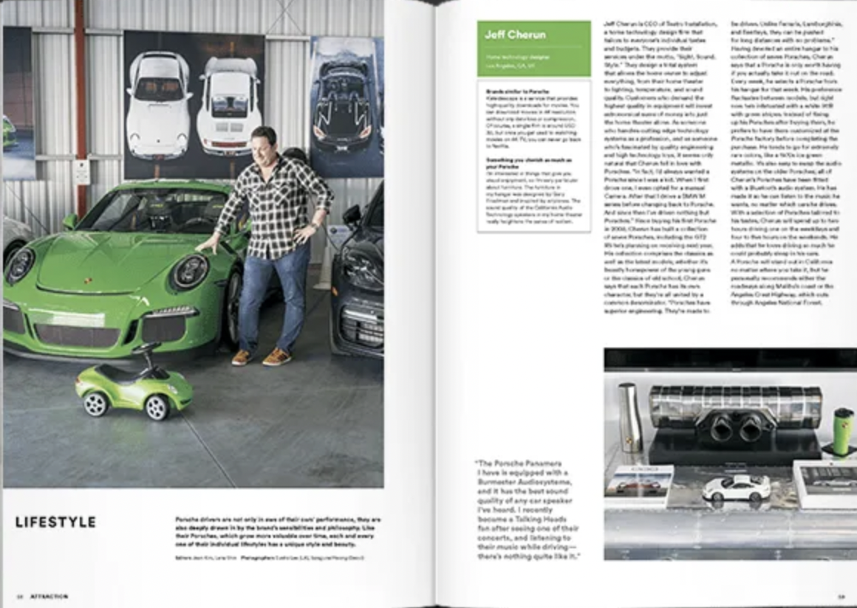The height and width of the screenshot is (608, 857).
Task: Click the "Brands similar to Porsche" sidebar heading
Action: pos(517,91)
